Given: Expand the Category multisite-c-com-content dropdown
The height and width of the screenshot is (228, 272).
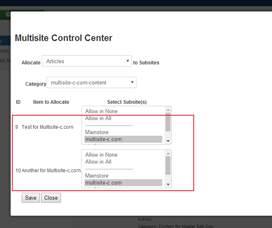Looking at the screenshot, I should tap(91, 83).
